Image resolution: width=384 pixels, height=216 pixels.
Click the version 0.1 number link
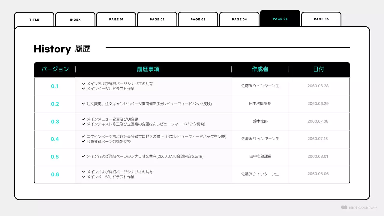[55, 86]
